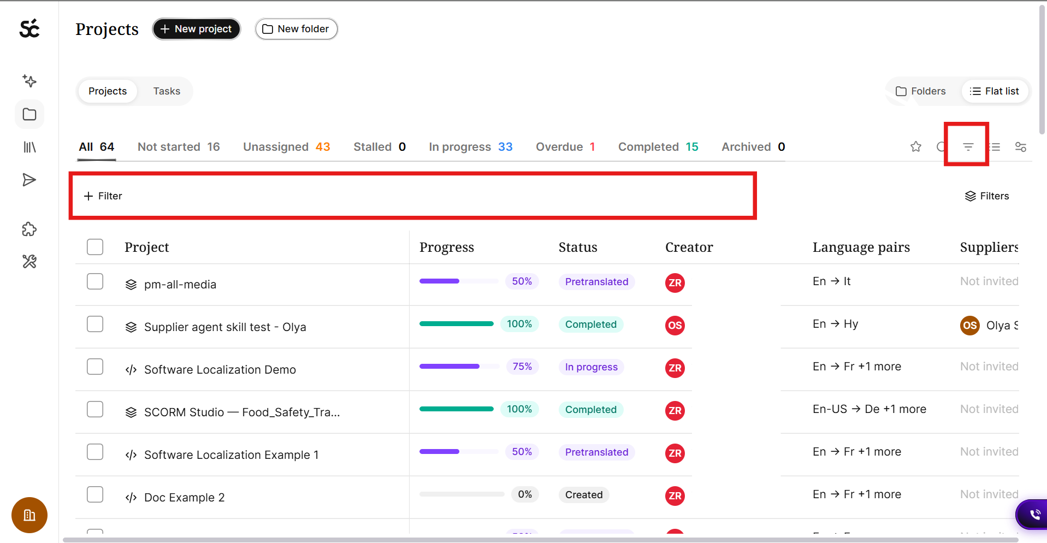The height and width of the screenshot is (543, 1047).
Task: Click the 100% progress bar for SCORM Studio
Action: pyautogui.click(x=457, y=409)
